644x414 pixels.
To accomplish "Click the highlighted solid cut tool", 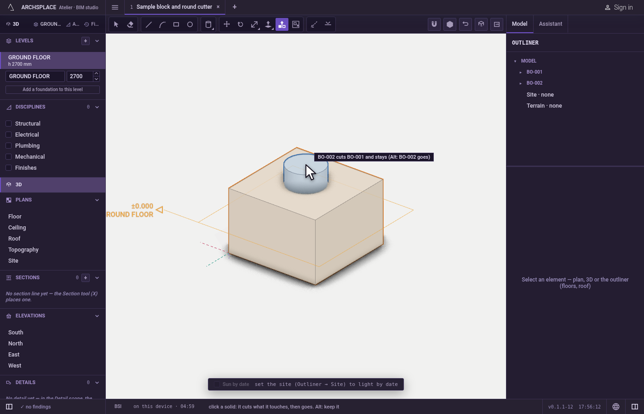I will pyautogui.click(x=282, y=24).
